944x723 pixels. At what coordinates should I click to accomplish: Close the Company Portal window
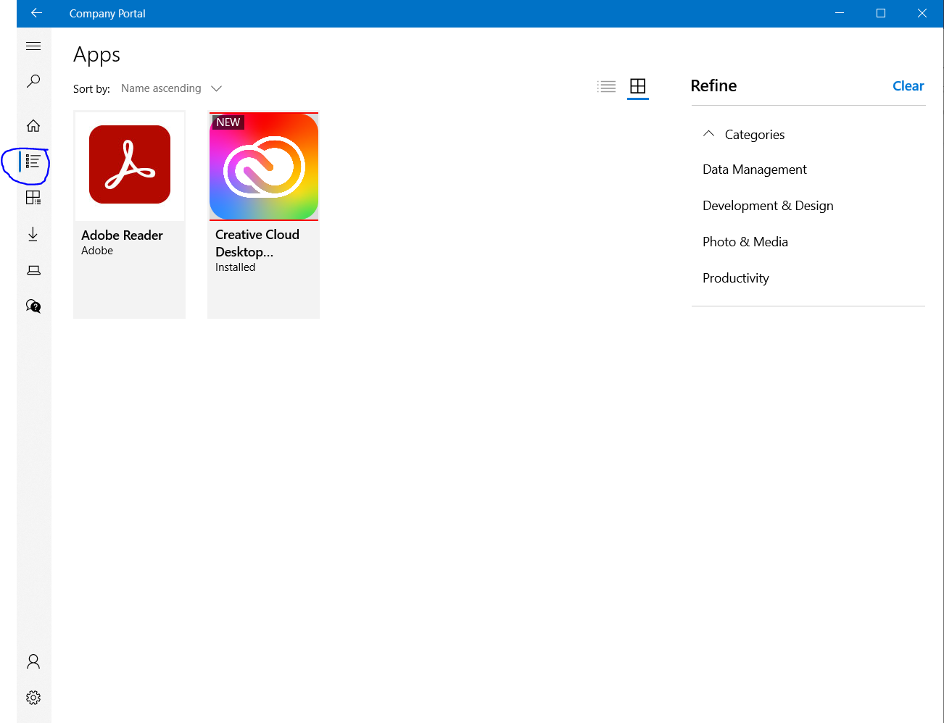[x=922, y=13]
